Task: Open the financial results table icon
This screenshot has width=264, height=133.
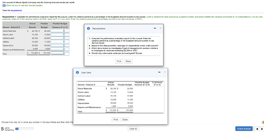Action: (x=4, y=6)
